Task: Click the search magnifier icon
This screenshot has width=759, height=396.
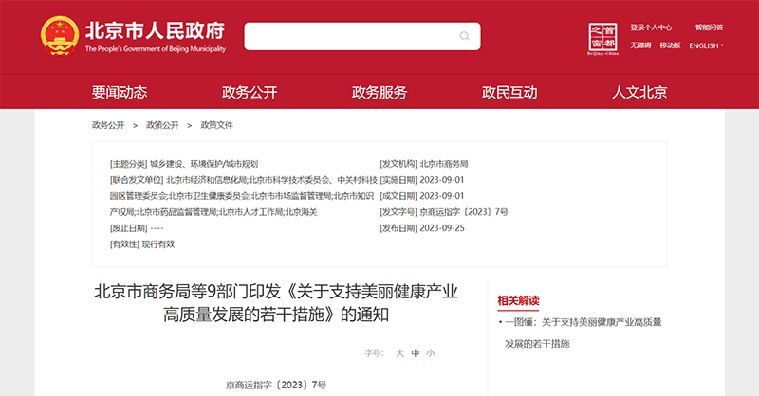Action: pyautogui.click(x=465, y=36)
